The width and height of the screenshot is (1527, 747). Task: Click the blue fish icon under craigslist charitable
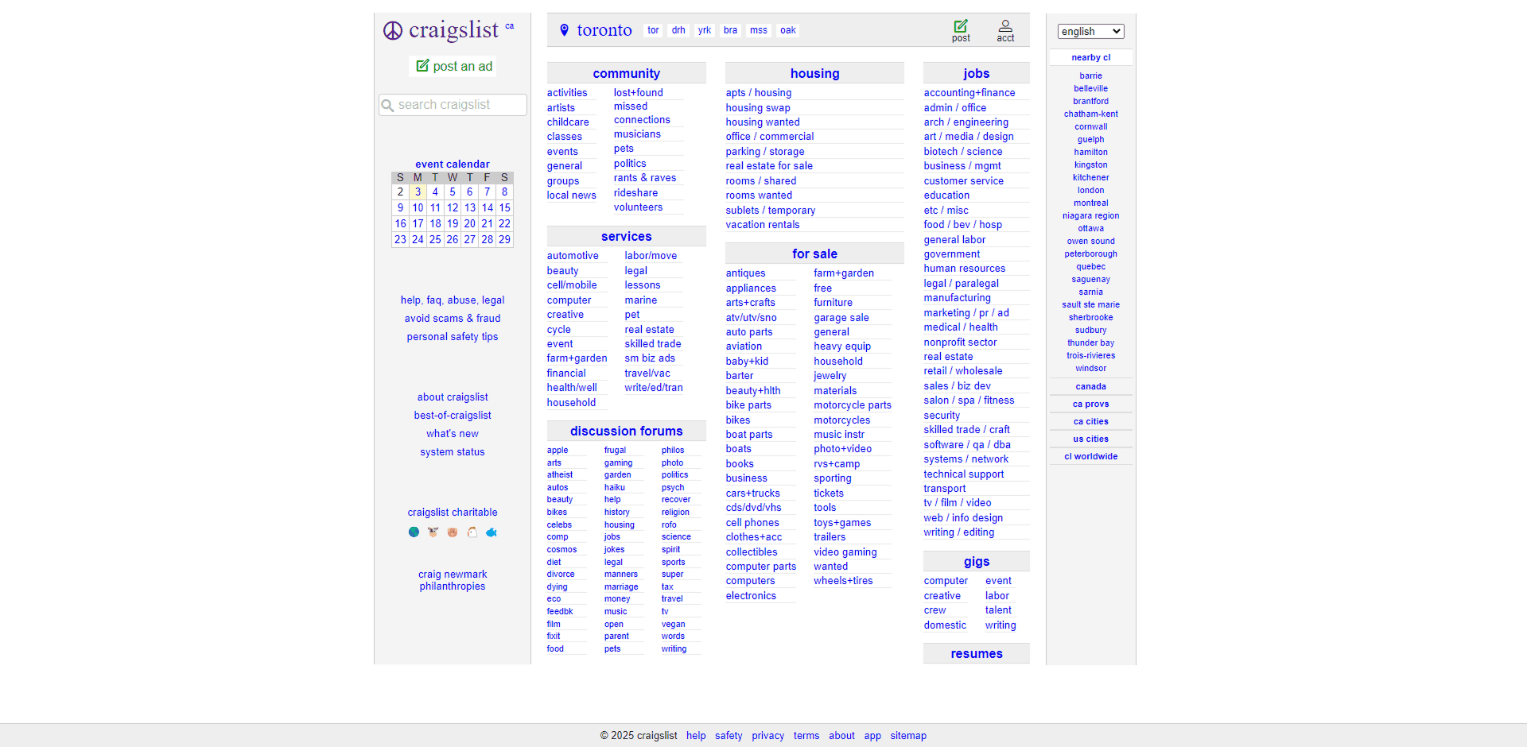(492, 532)
